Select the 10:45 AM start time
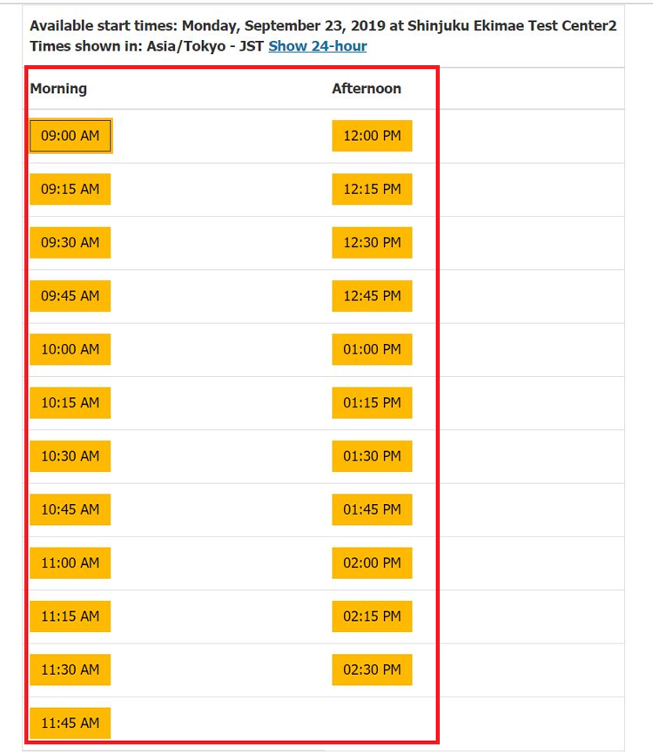Viewport: 653px width, 754px height. point(71,509)
